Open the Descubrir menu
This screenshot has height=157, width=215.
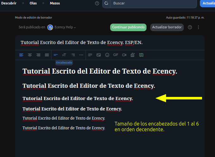pos(9,3)
